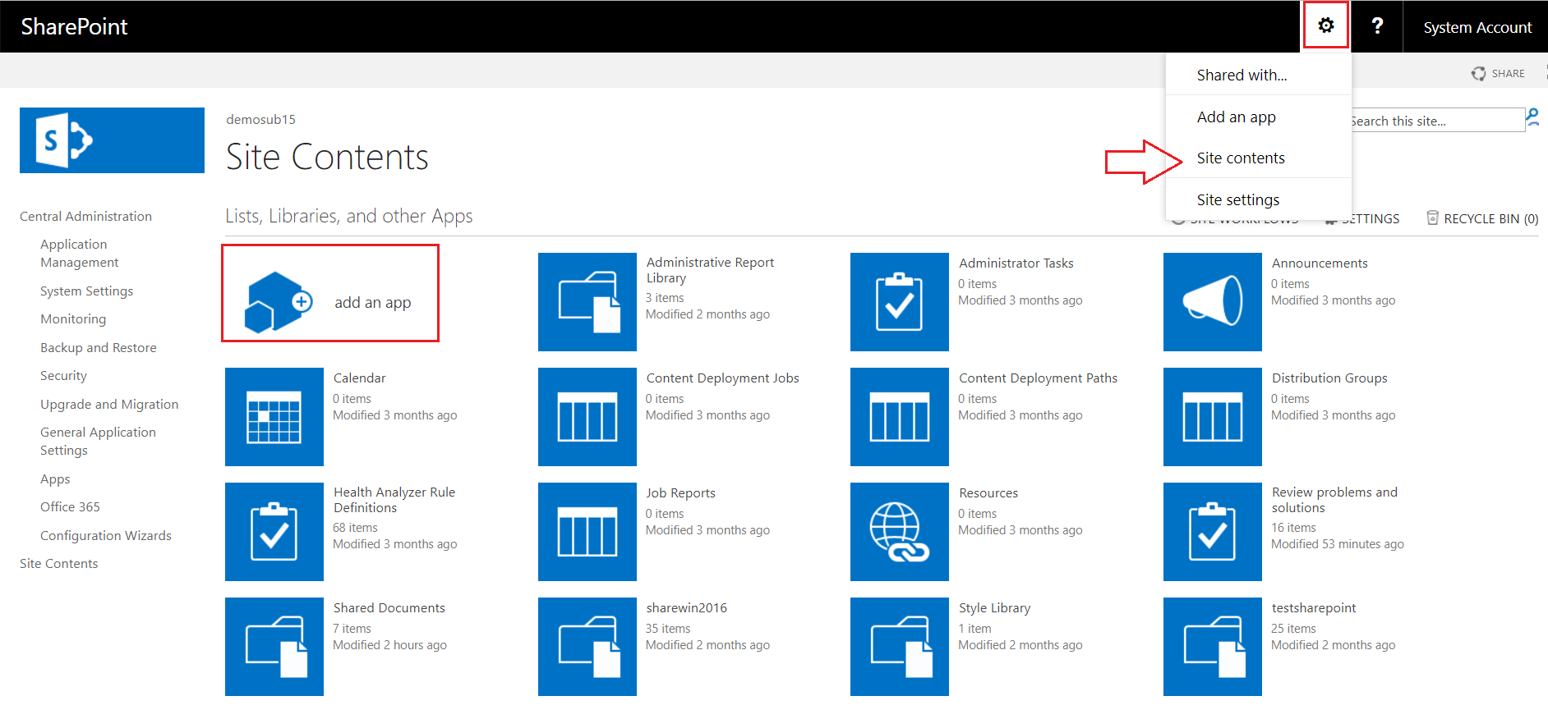Click the add an app tile icon
The height and width of the screenshot is (719, 1548).
pos(279,302)
